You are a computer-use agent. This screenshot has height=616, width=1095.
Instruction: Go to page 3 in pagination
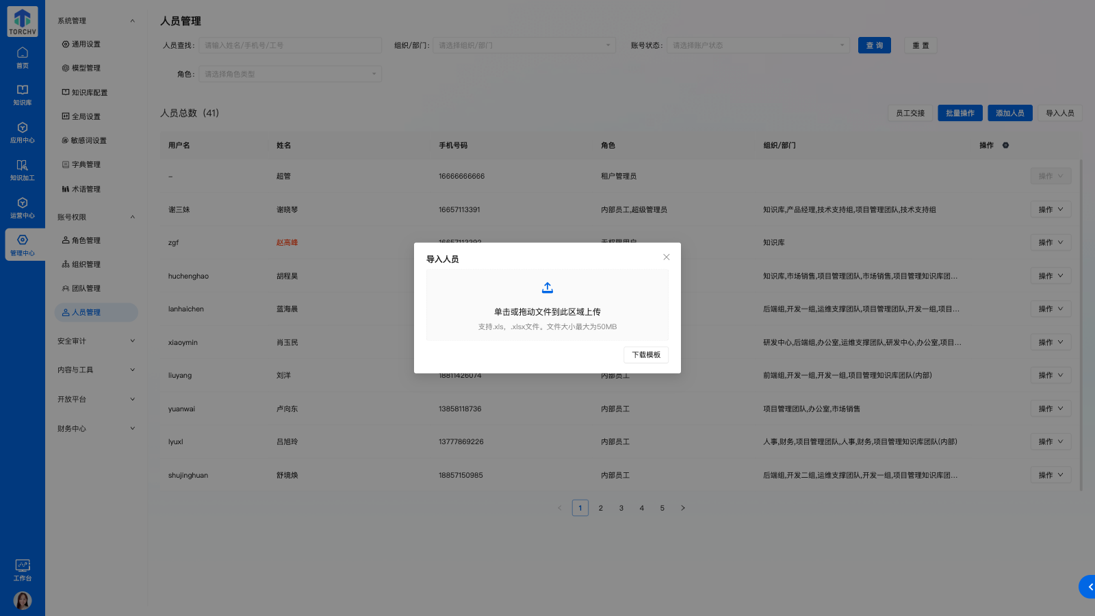click(621, 508)
